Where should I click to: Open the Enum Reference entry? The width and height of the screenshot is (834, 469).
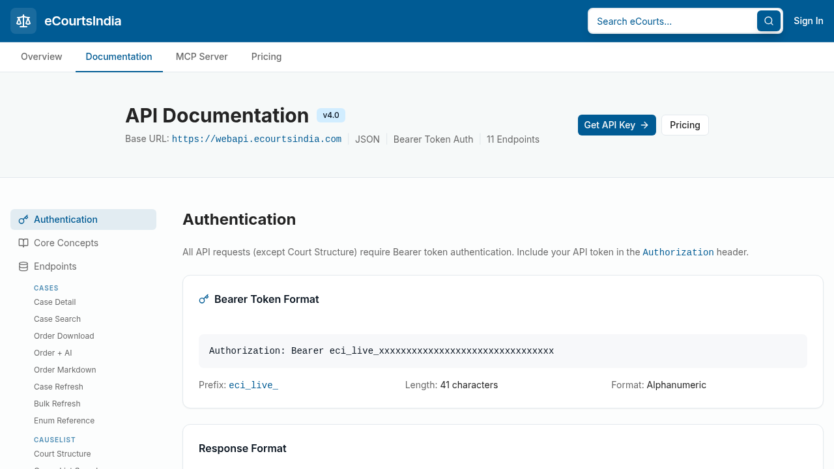coord(64,421)
